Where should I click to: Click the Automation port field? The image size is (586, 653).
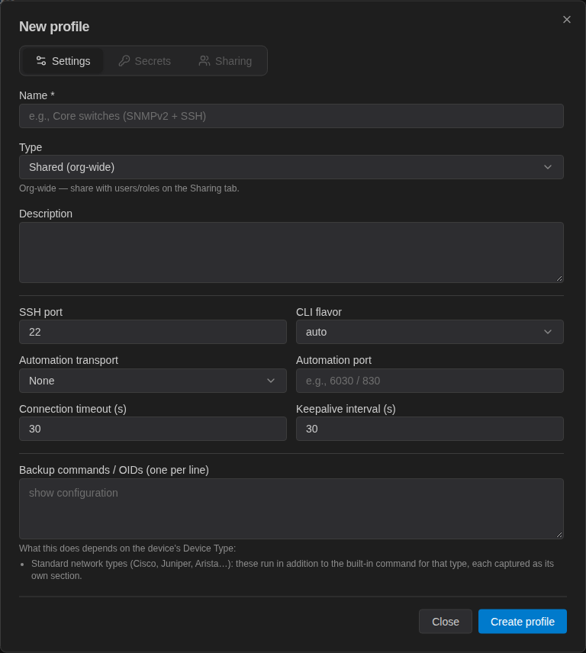tap(430, 381)
